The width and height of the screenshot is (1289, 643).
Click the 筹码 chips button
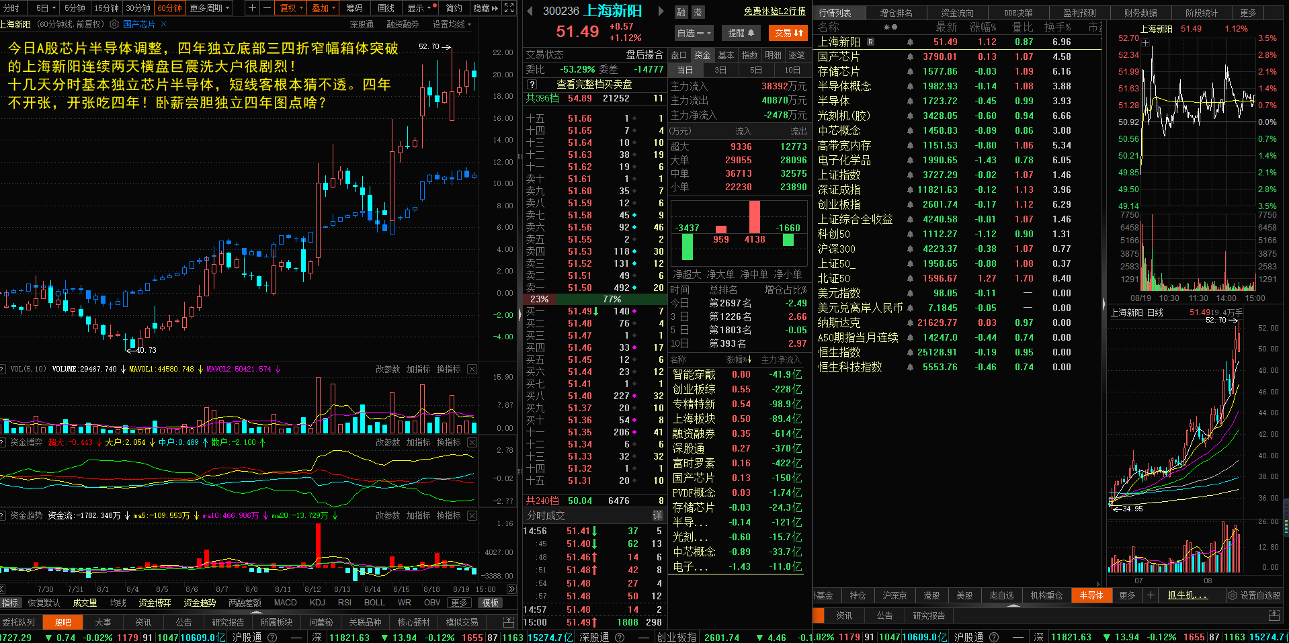pyautogui.click(x=354, y=8)
